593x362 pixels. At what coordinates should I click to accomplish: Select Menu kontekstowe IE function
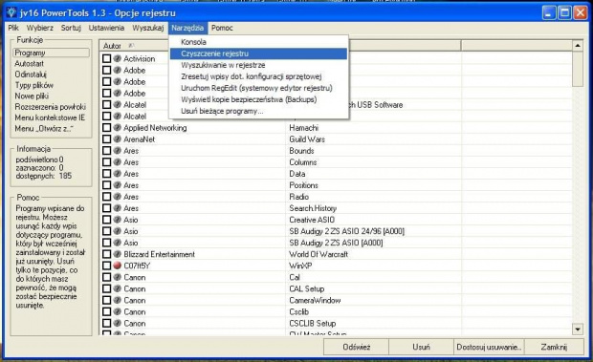click(50, 117)
